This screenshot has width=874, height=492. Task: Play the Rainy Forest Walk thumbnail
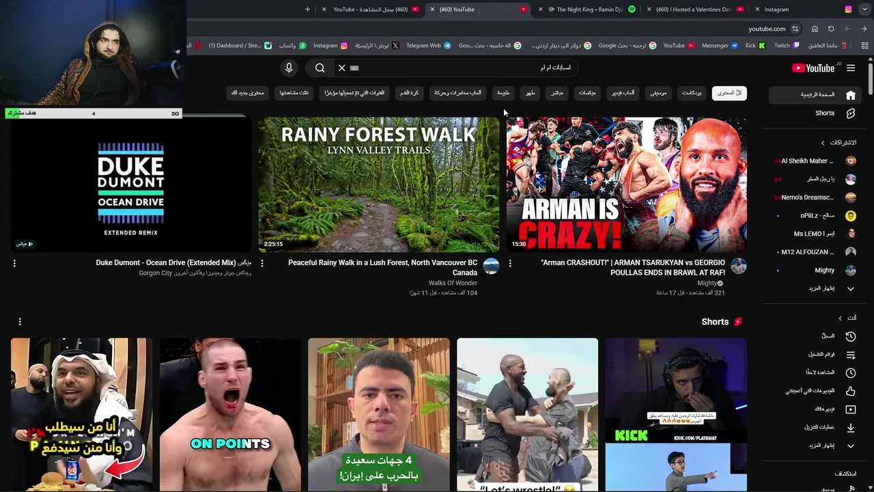click(379, 184)
